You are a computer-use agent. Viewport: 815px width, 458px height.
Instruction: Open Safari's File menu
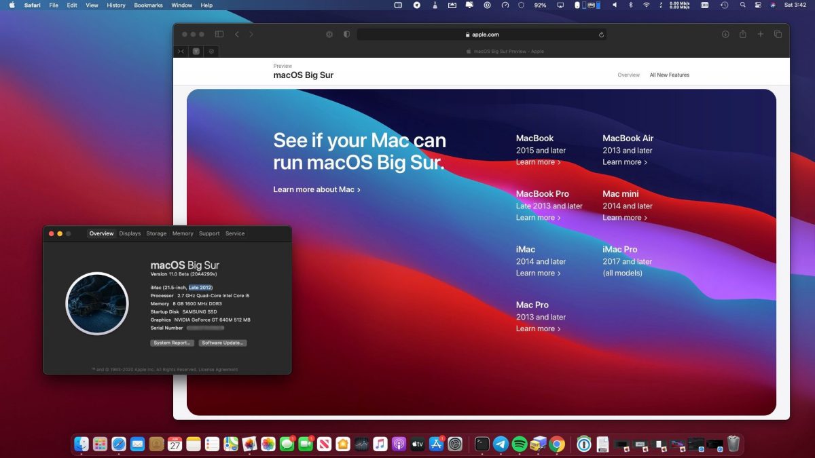click(x=54, y=5)
